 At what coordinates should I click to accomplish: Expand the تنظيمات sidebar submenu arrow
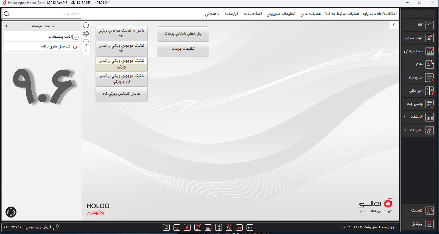coord(404,130)
